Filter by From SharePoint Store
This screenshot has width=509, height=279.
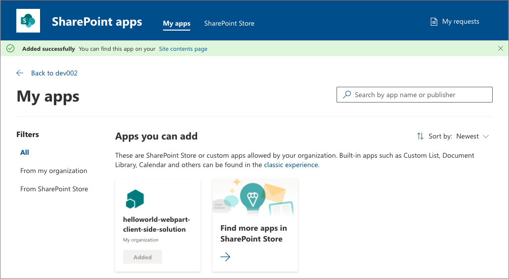pyautogui.click(x=54, y=189)
